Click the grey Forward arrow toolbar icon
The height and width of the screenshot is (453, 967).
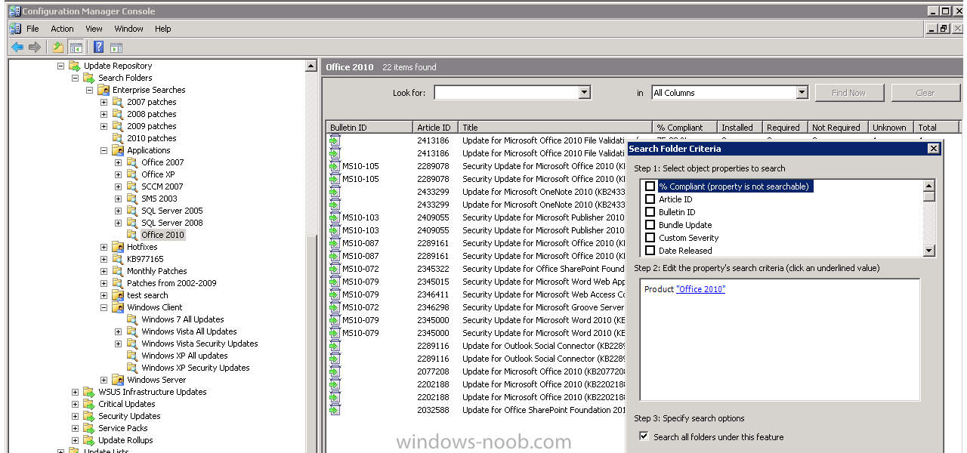coord(35,47)
